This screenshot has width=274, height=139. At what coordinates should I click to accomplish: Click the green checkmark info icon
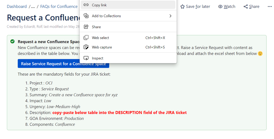click(12, 41)
